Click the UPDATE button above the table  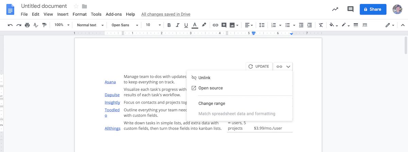coord(259,66)
